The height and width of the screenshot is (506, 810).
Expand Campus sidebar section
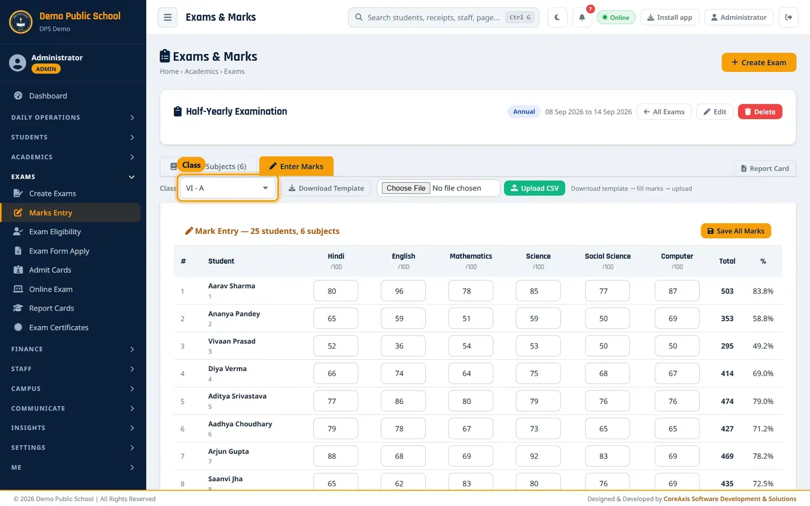tap(73, 388)
